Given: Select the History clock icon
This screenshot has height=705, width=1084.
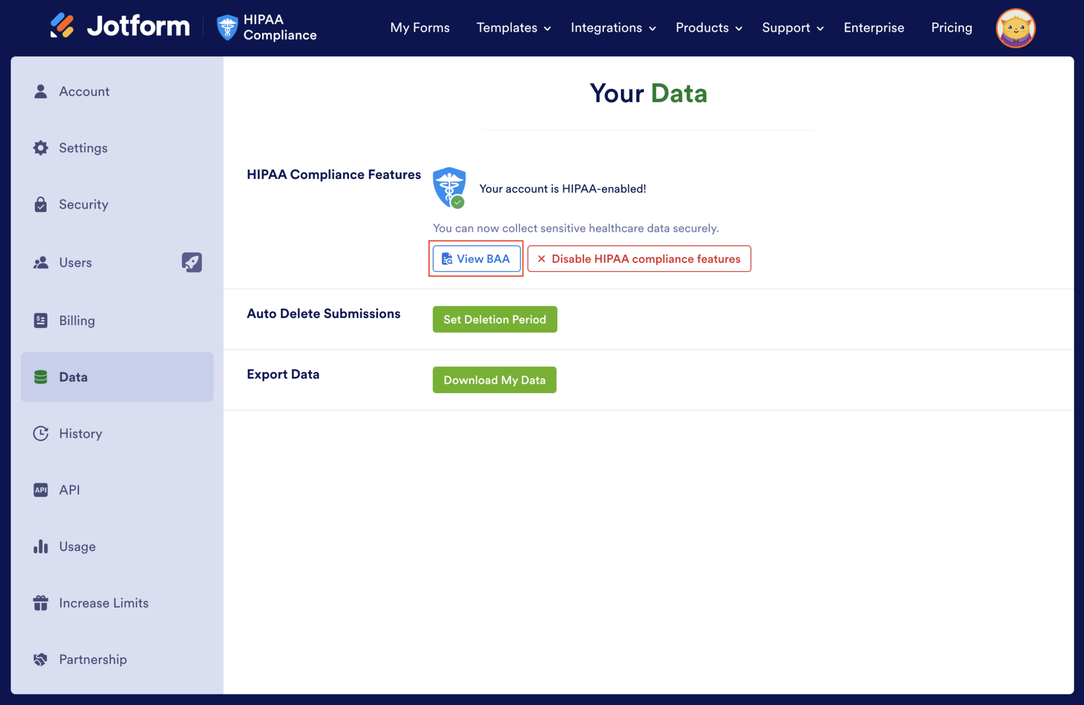Looking at the screenshot, I should tap(40, 433).
